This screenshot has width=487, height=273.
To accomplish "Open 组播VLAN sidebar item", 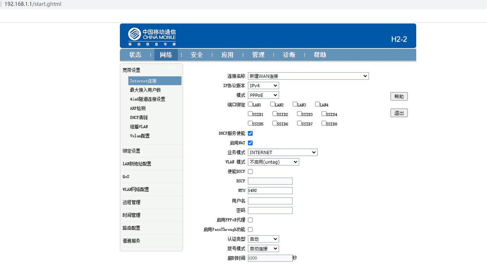I will coord(139,126).
